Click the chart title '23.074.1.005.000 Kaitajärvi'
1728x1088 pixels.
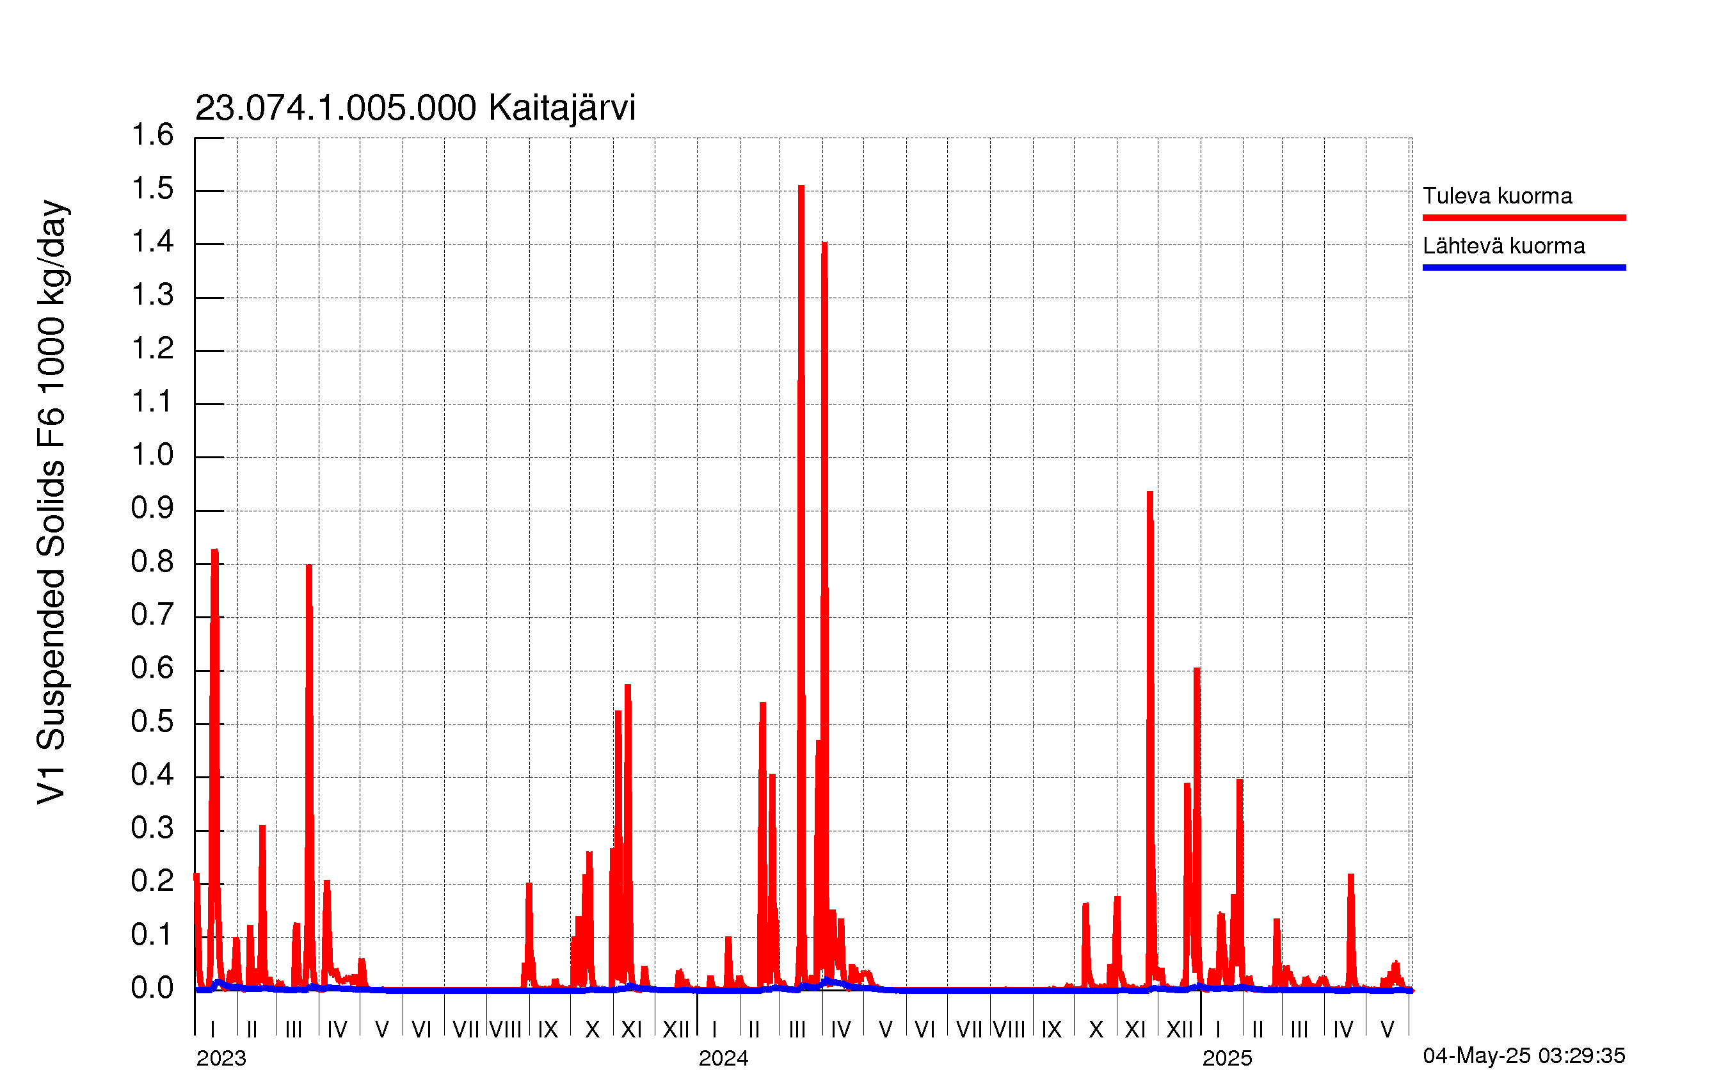[x=415, y=108]
